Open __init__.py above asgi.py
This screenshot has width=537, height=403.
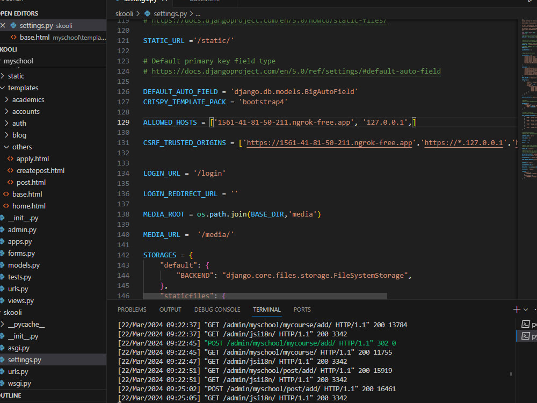tap(53, 336)
